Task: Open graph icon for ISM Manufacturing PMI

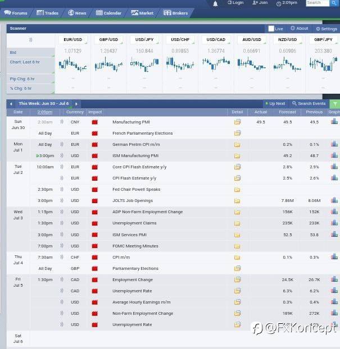Action: click(334, 155)
